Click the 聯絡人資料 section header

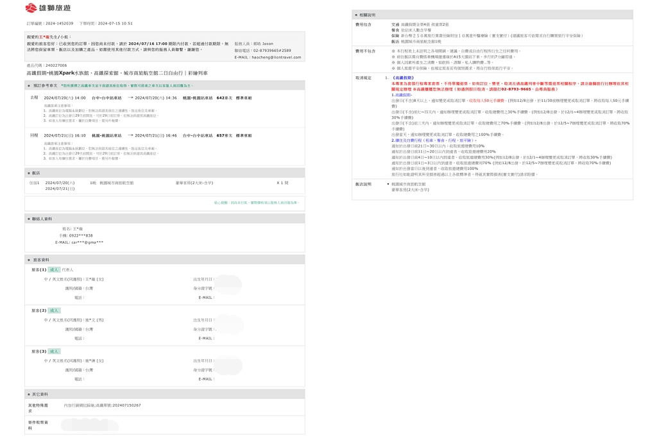[42, 219]
